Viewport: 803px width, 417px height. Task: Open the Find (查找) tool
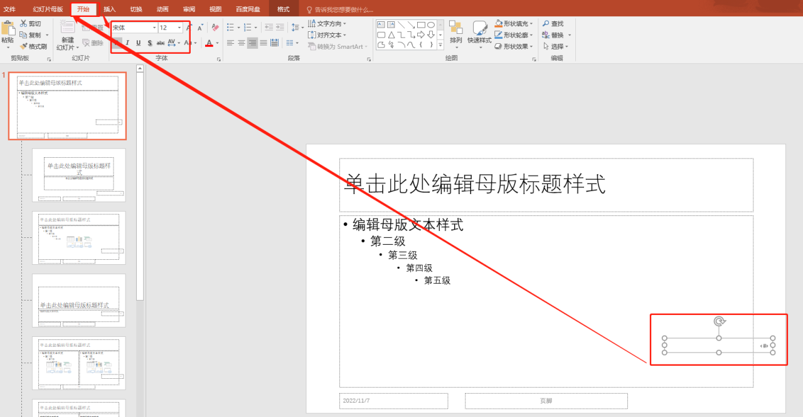(555, 24)
